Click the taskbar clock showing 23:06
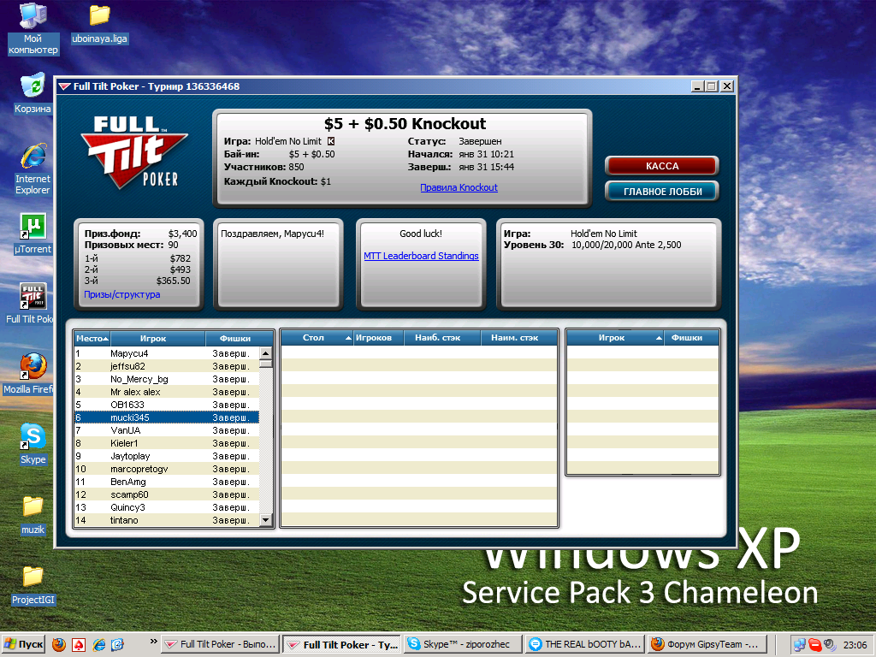This screenshot has height=657, width=876. tap(855, 645)
